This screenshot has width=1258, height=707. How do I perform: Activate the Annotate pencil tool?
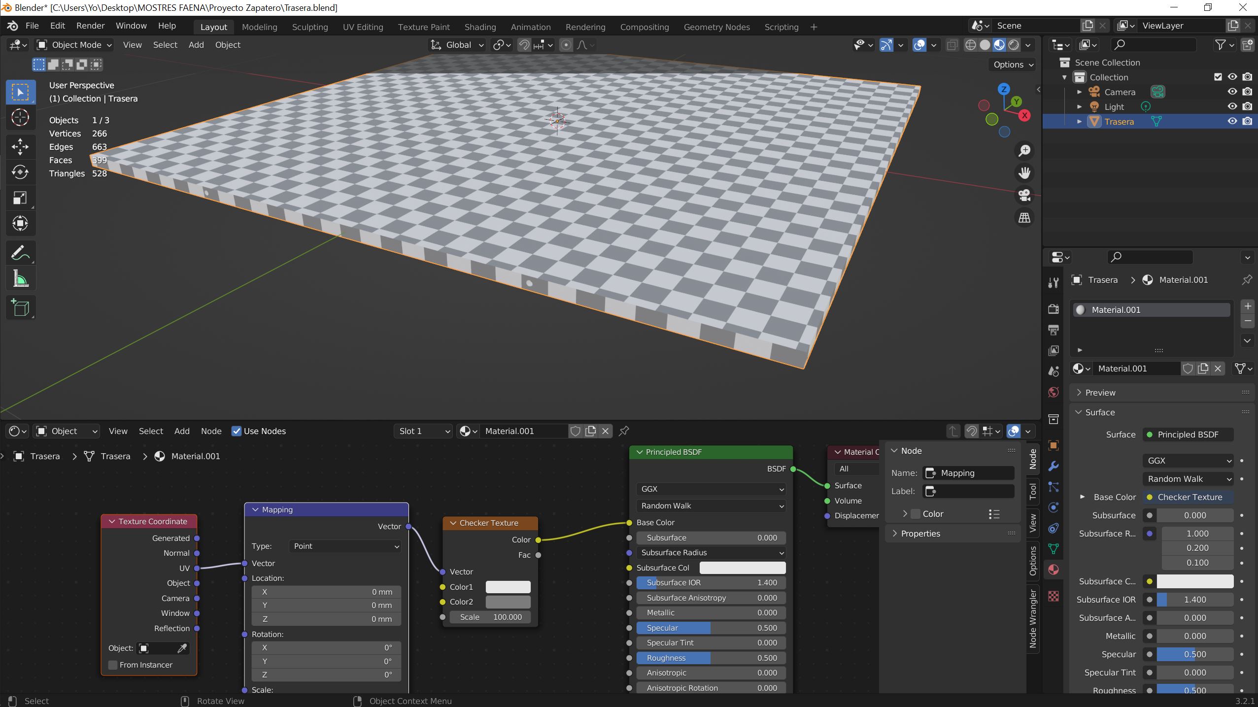(x=20, y=253)
